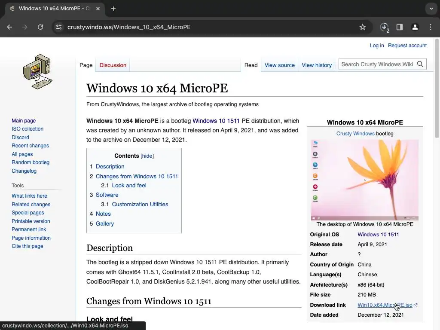Open Page information link

(x=31, y=238)
